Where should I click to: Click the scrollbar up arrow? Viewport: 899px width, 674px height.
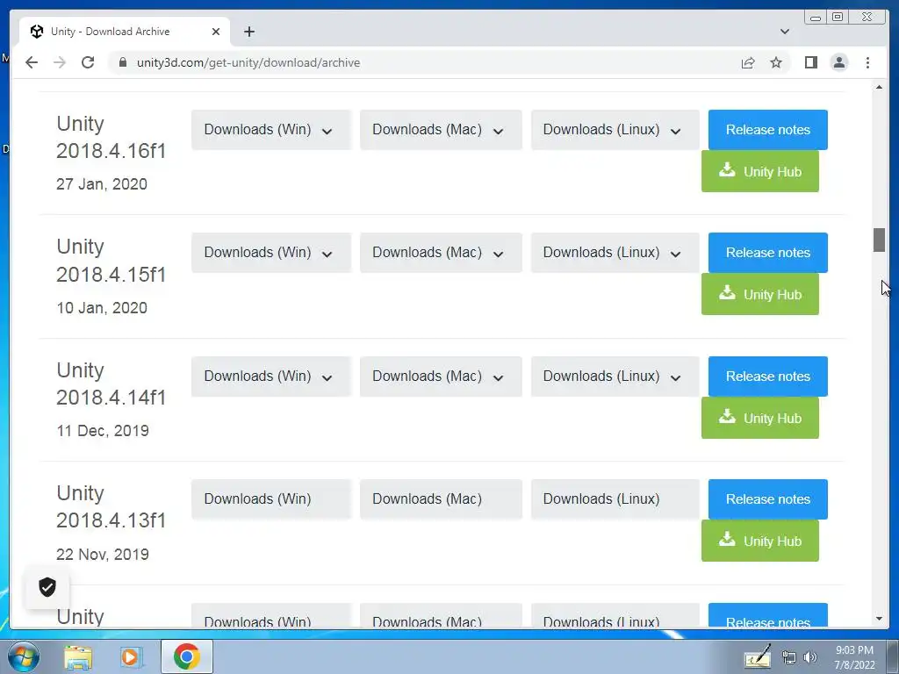point(879,87)
